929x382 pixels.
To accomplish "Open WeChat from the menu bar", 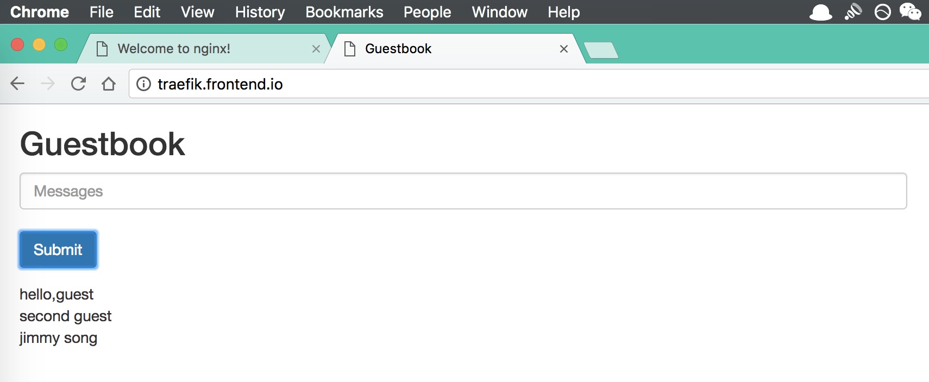I will pyautogui.click(x=910, y=11).
